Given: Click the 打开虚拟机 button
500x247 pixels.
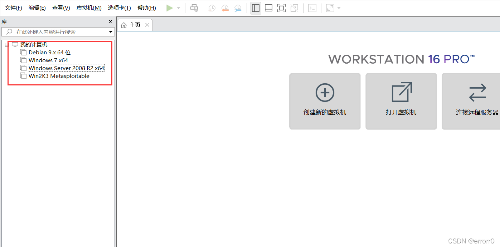Looking at the screenshot, I should (401, 101).
